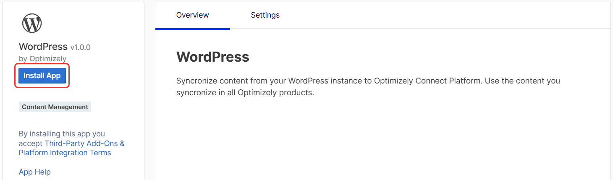Click the blue underline beneath Overview tab
Image resolution: width=613 pixels, height=180 pixels.
(x=193, y=29)
